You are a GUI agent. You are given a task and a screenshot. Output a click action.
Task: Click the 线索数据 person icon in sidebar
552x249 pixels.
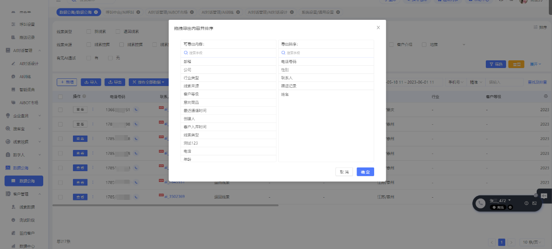point(14,207)
